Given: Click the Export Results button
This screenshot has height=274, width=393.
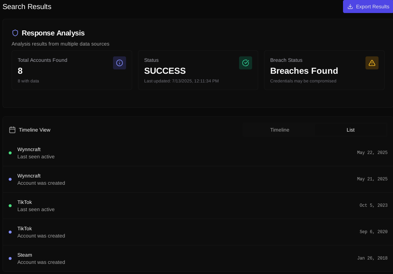Looking at the screenshot, I should click(x=368, y=7).
